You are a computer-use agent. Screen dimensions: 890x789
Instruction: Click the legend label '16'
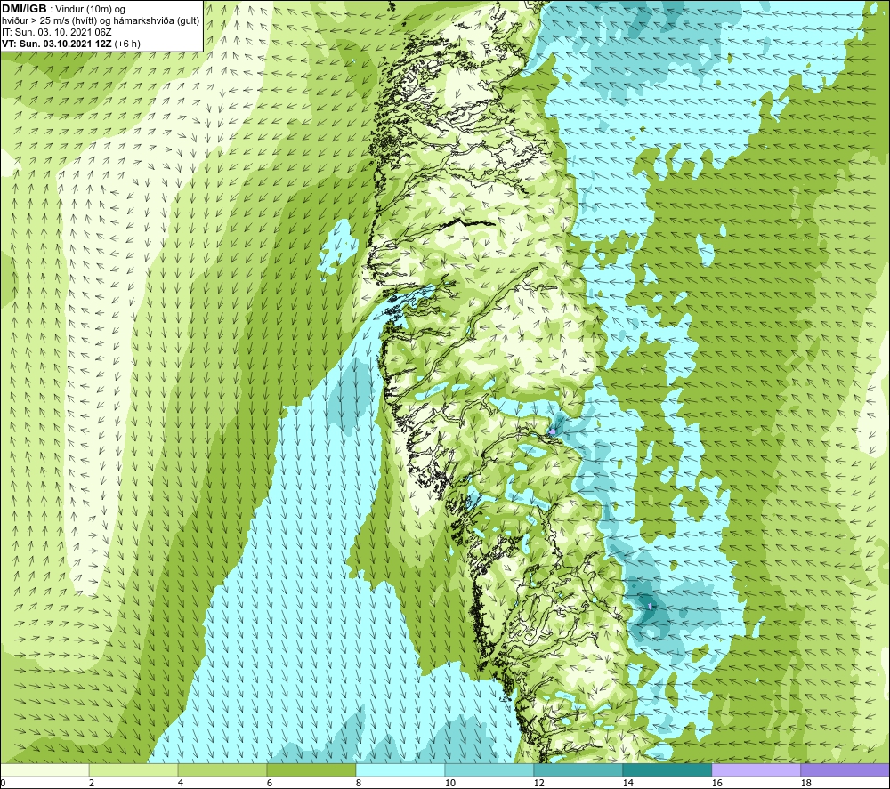tap(716, 784)
